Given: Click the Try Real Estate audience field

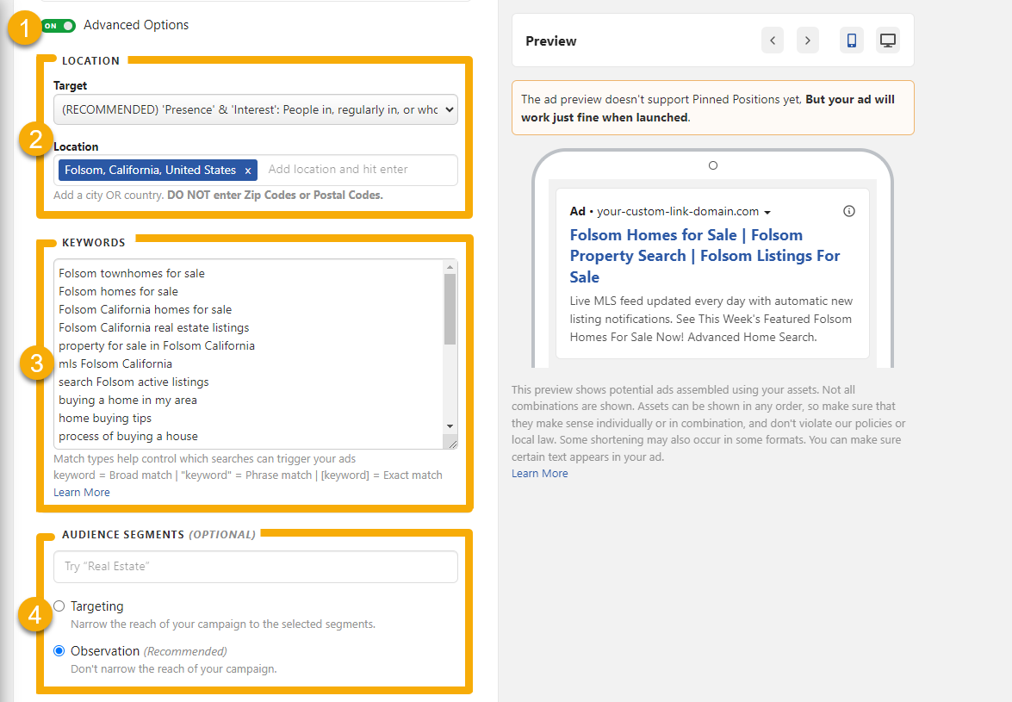Looking at the screenshot, I should click(255, 567).
